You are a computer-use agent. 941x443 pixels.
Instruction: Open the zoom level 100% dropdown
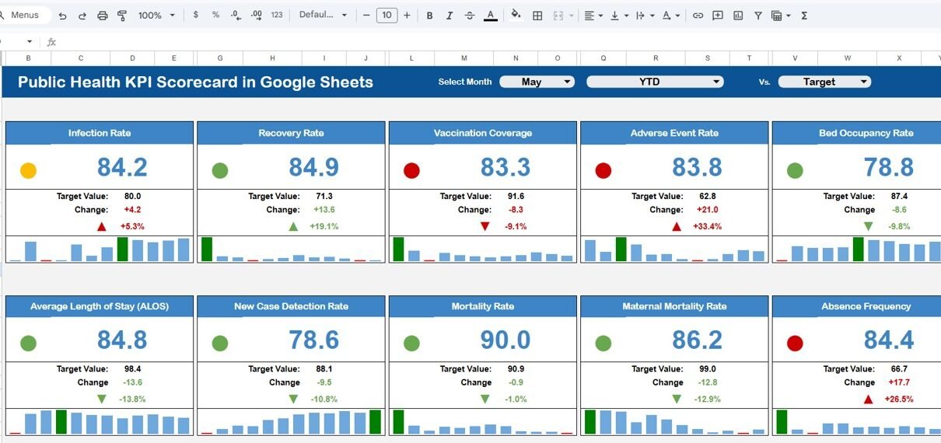click(156, 16)
